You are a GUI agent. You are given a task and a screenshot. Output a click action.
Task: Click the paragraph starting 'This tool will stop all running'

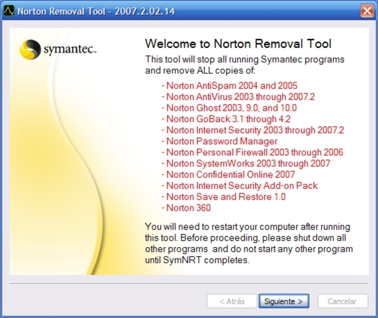coord(245,65)
